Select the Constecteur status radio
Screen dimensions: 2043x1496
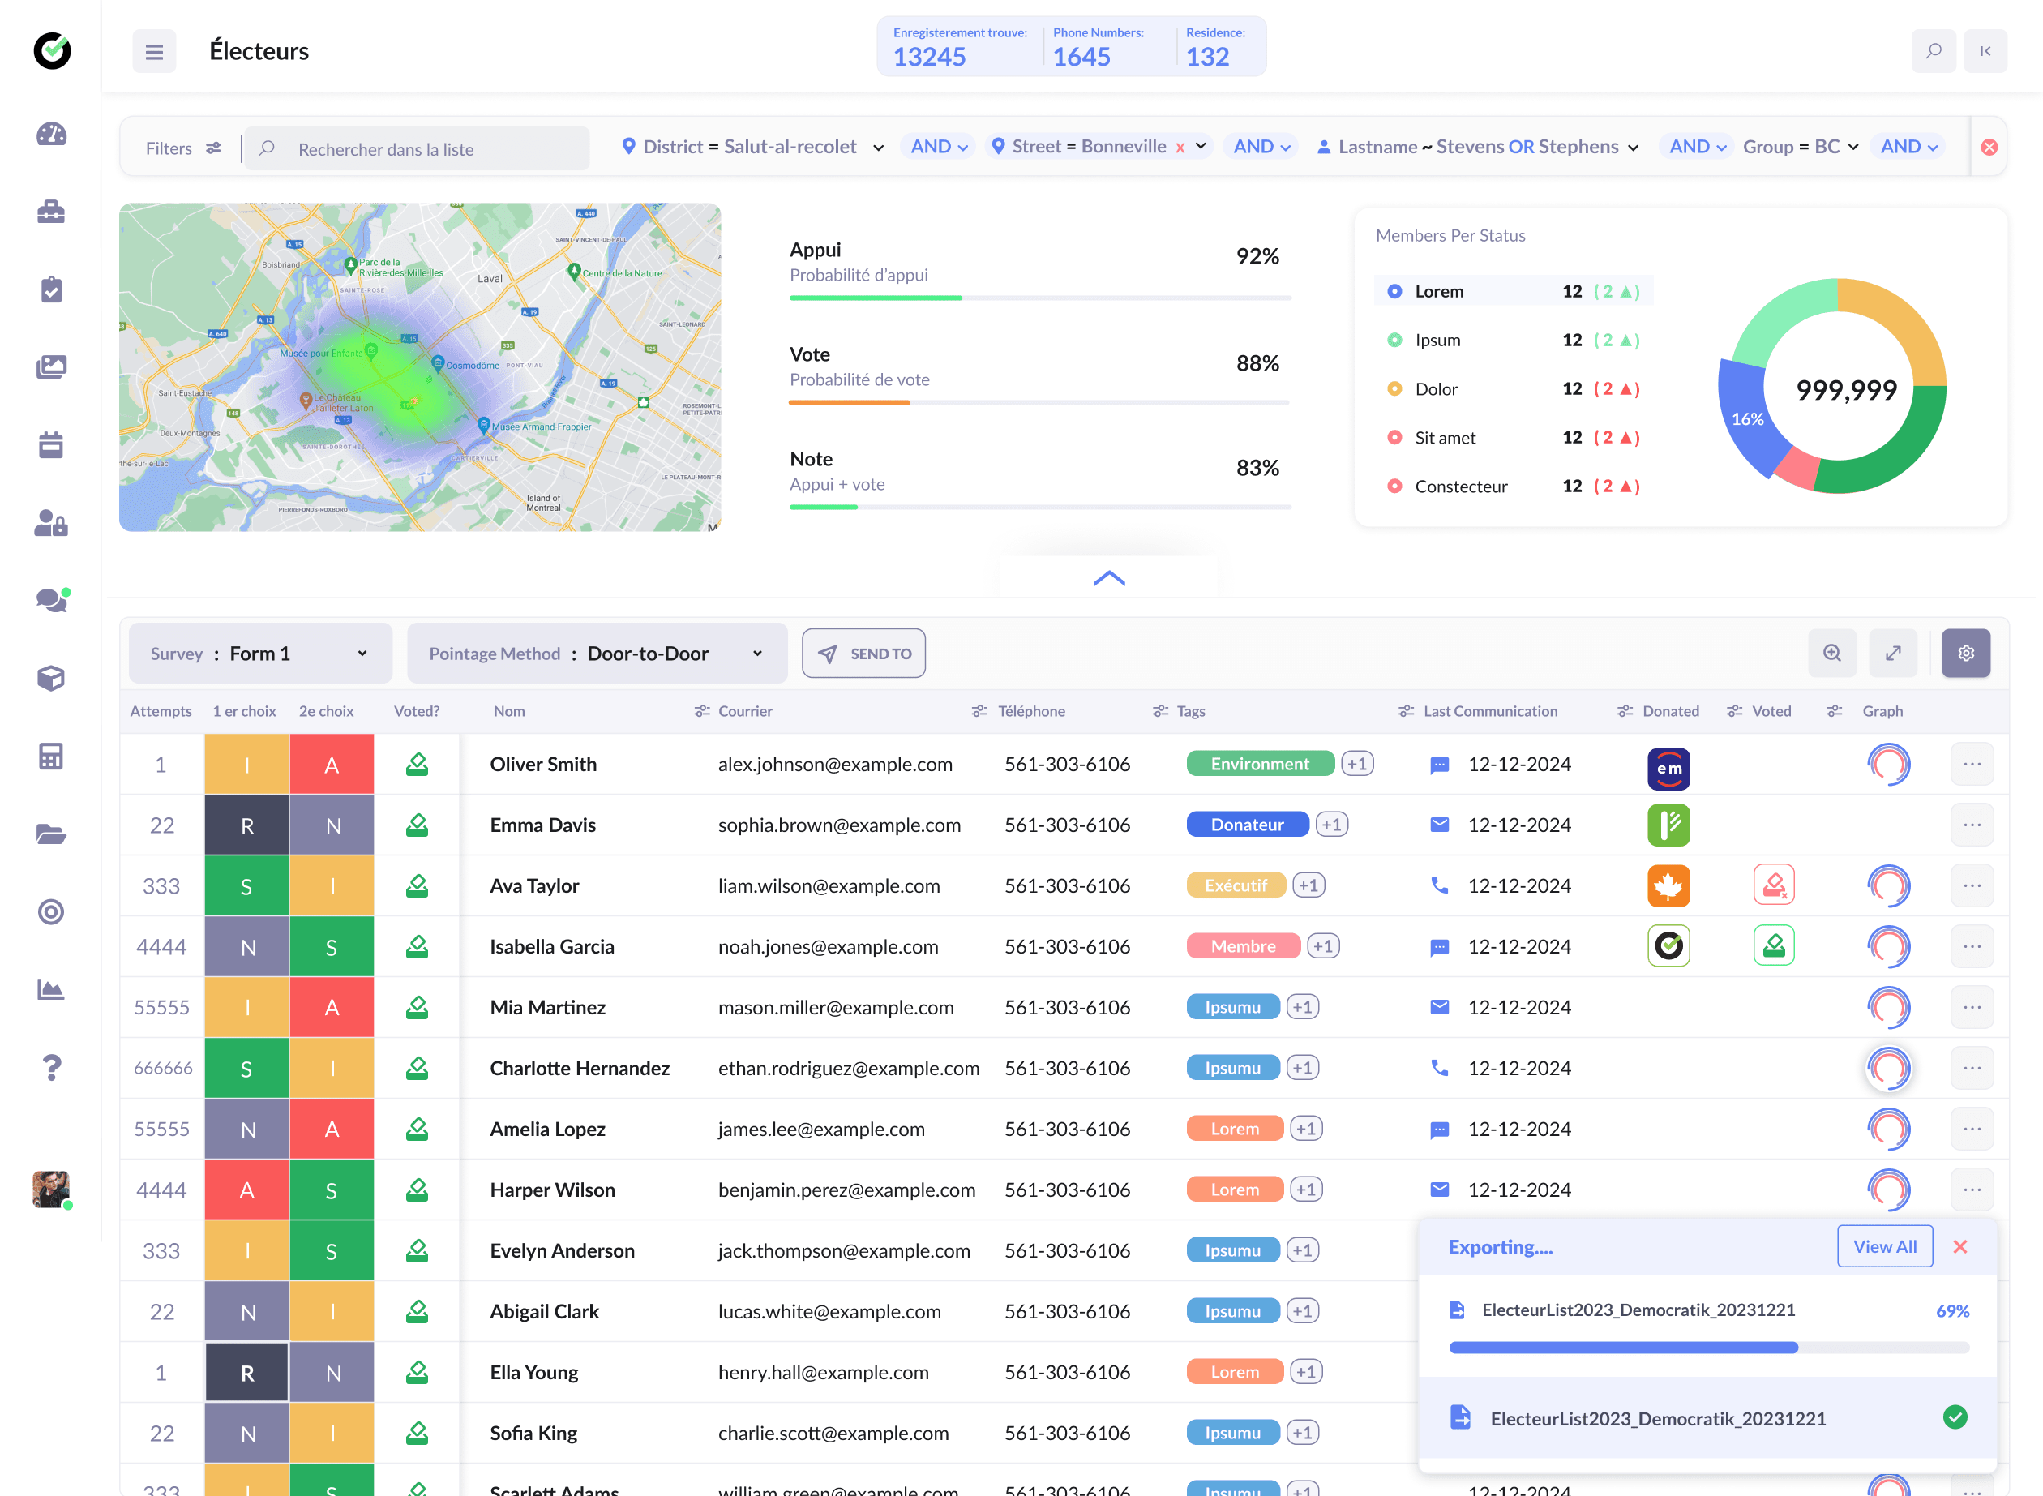pyautogui.click(x=1395, y=487)
